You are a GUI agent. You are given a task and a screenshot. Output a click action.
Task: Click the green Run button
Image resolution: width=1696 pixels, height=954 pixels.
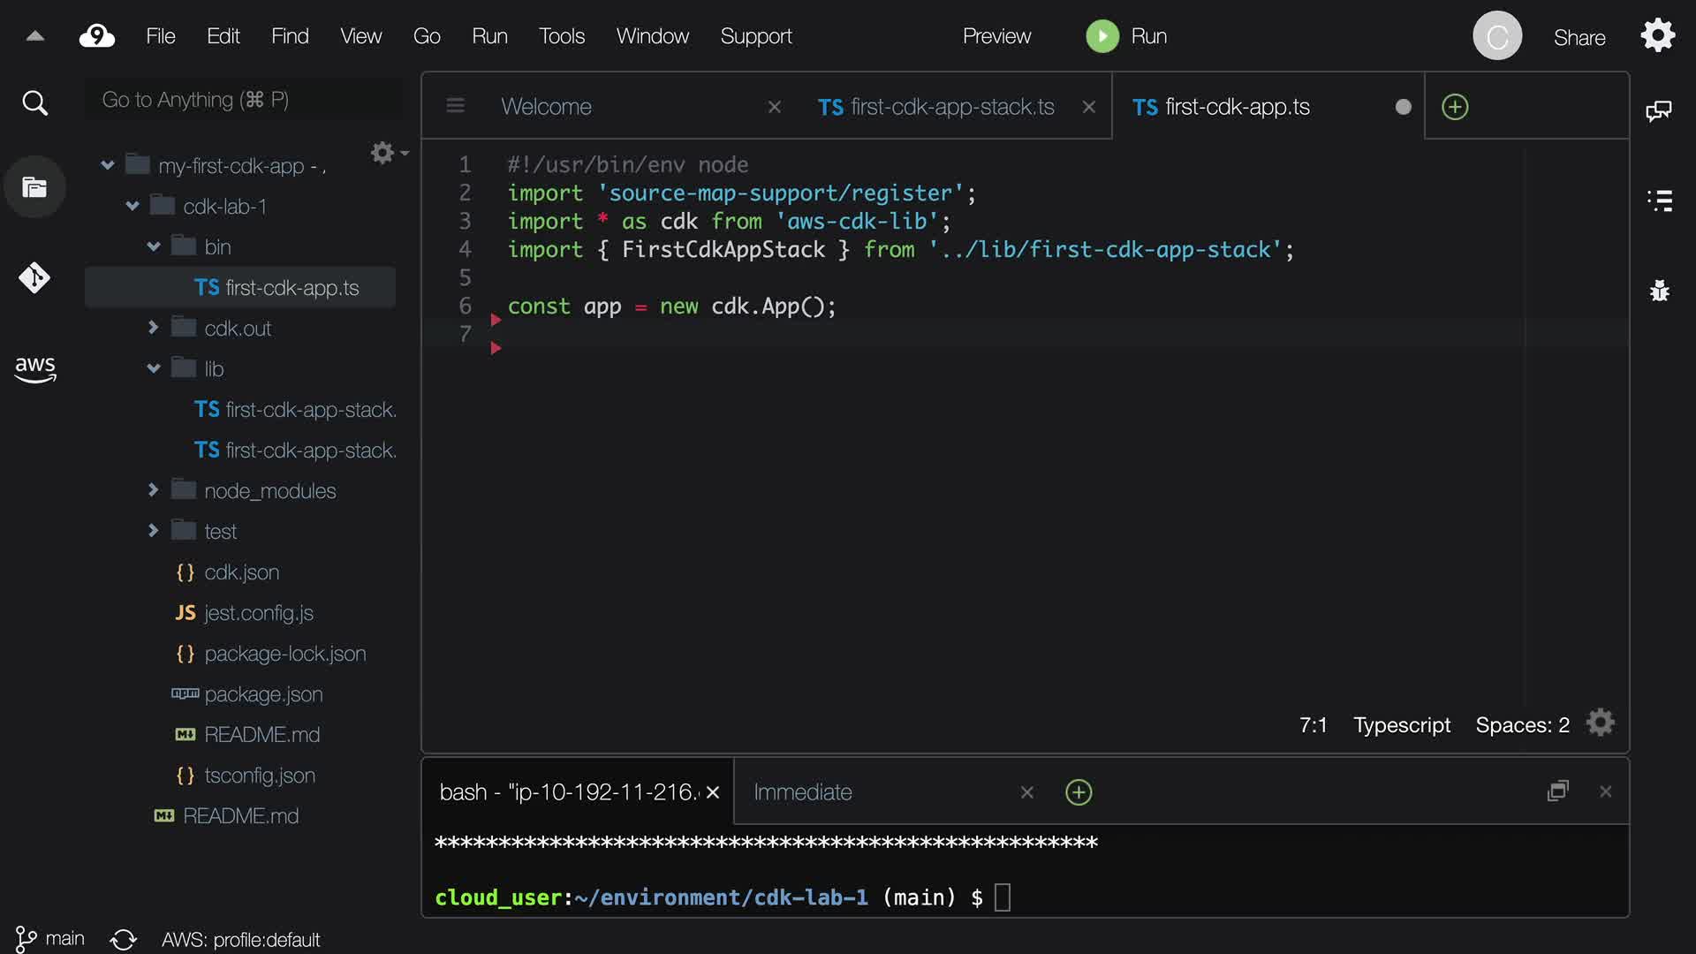coord(1126,36)
